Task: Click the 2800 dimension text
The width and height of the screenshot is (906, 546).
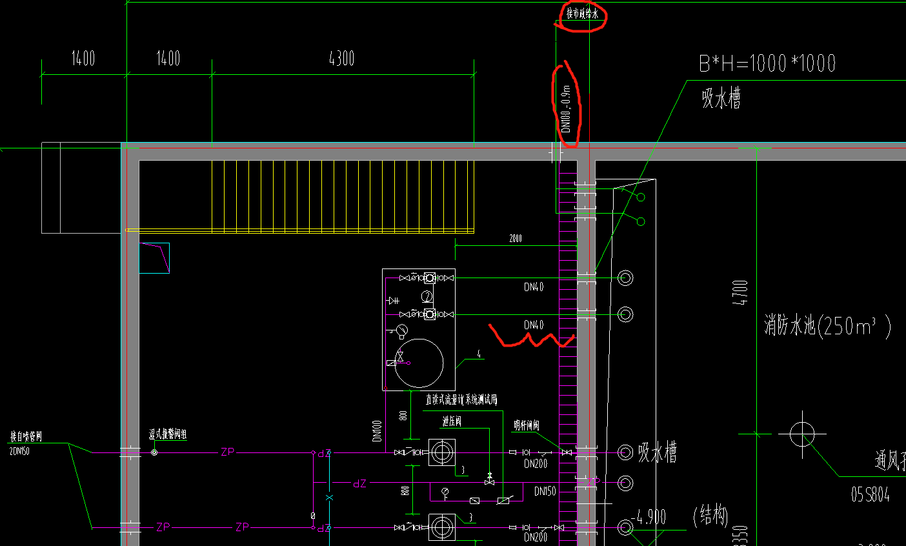Action: click(x=516, y=238)
